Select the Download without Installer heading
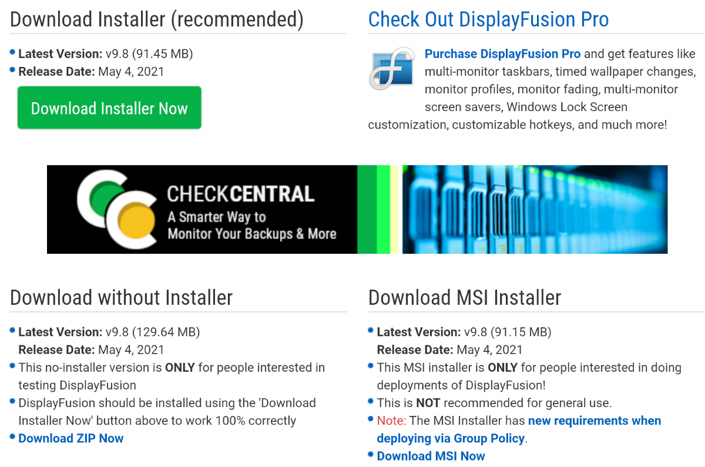Screen dimensions: 705x467 tap(122, 297)
